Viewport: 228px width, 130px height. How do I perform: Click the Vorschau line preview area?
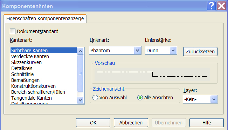click(152, 74)
